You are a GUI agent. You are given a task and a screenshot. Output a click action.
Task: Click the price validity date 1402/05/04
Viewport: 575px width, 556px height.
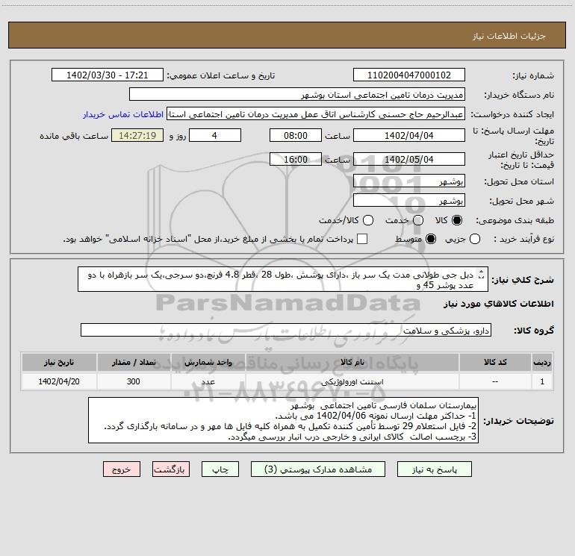click(409, 159)
